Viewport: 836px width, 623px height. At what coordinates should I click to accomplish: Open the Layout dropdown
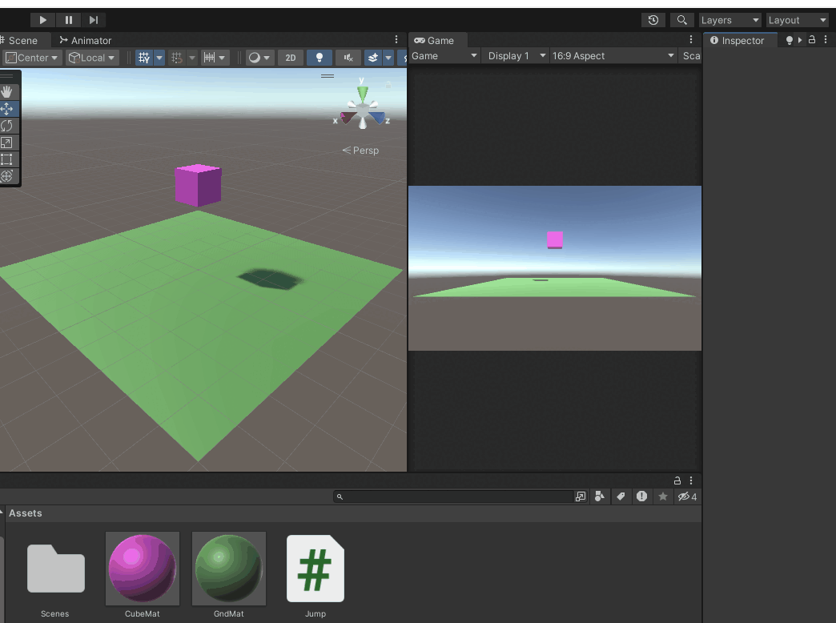(x=797, y=20)
